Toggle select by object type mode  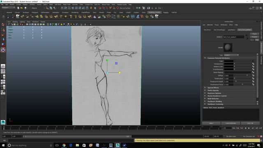click(x=51, y=8)
